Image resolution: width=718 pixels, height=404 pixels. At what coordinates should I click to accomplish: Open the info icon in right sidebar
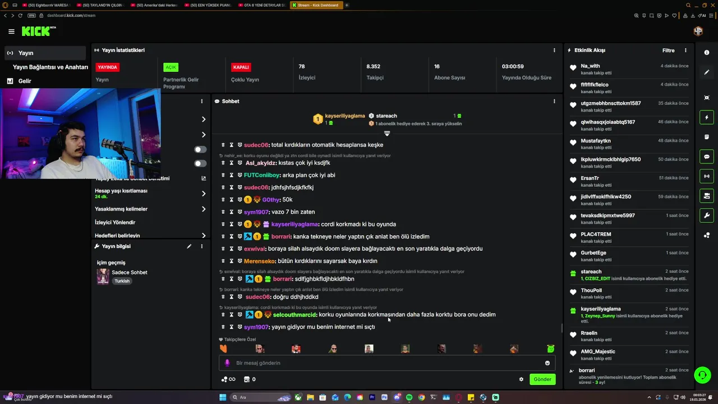[x=707, y=52]
